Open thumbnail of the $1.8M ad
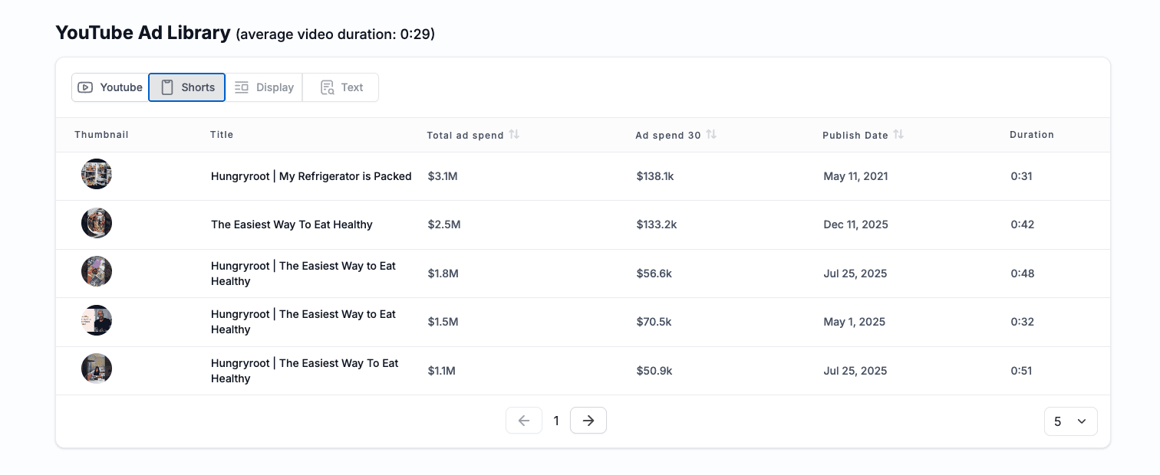Image resolution: width=1160 pixels, height=475 pixels. (97, 271)
